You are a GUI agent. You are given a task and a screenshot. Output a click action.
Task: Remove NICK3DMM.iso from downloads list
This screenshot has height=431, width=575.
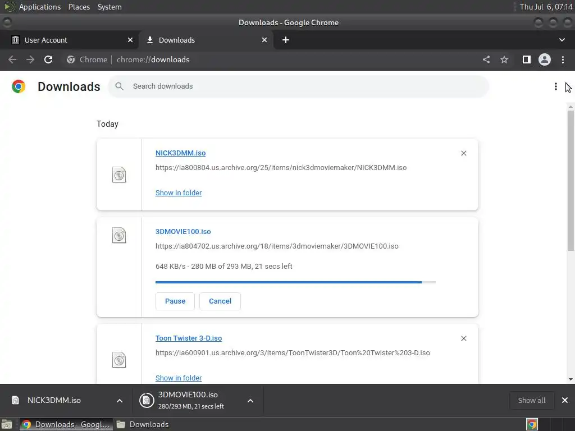coord(463,153)
